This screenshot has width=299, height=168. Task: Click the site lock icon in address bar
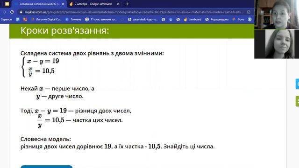pos(21,12)
